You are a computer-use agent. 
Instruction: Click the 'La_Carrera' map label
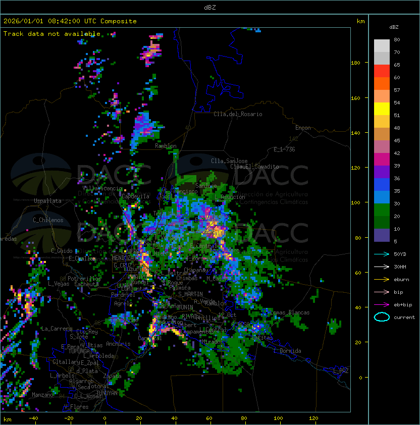pos(57,329)
